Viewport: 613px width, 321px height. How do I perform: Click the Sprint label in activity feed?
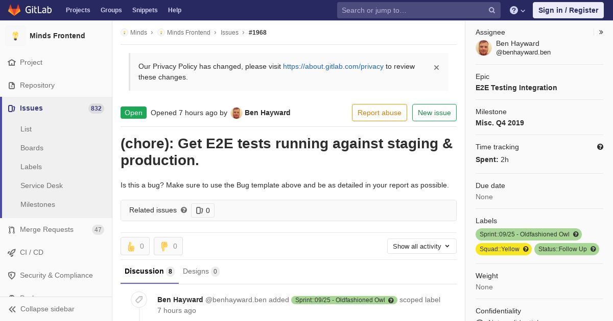click(344, 300)
